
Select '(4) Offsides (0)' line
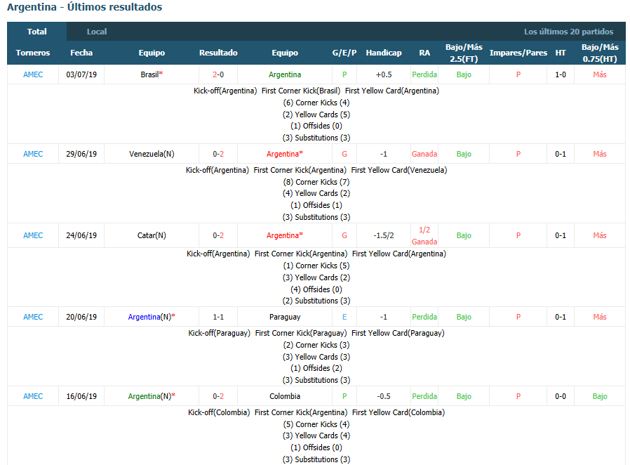(316, 289)
